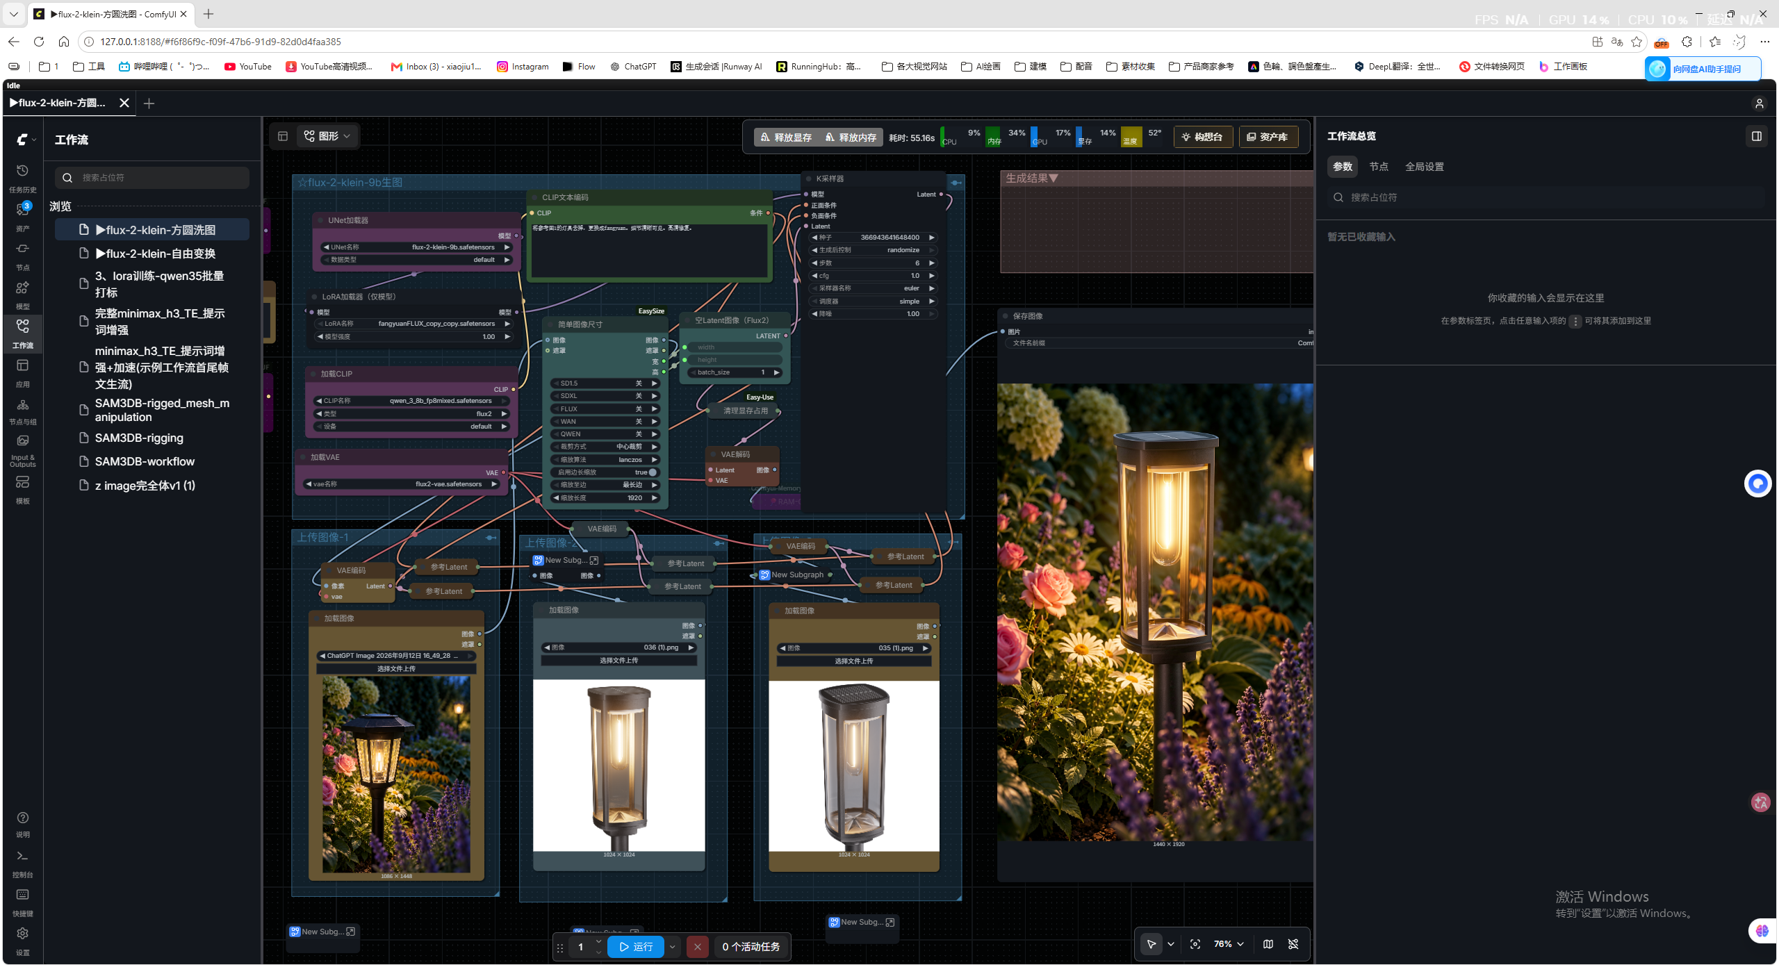Open the 模型 model library sidebar icon
The width and height of the screenshot is (1779, 967).
22,295
